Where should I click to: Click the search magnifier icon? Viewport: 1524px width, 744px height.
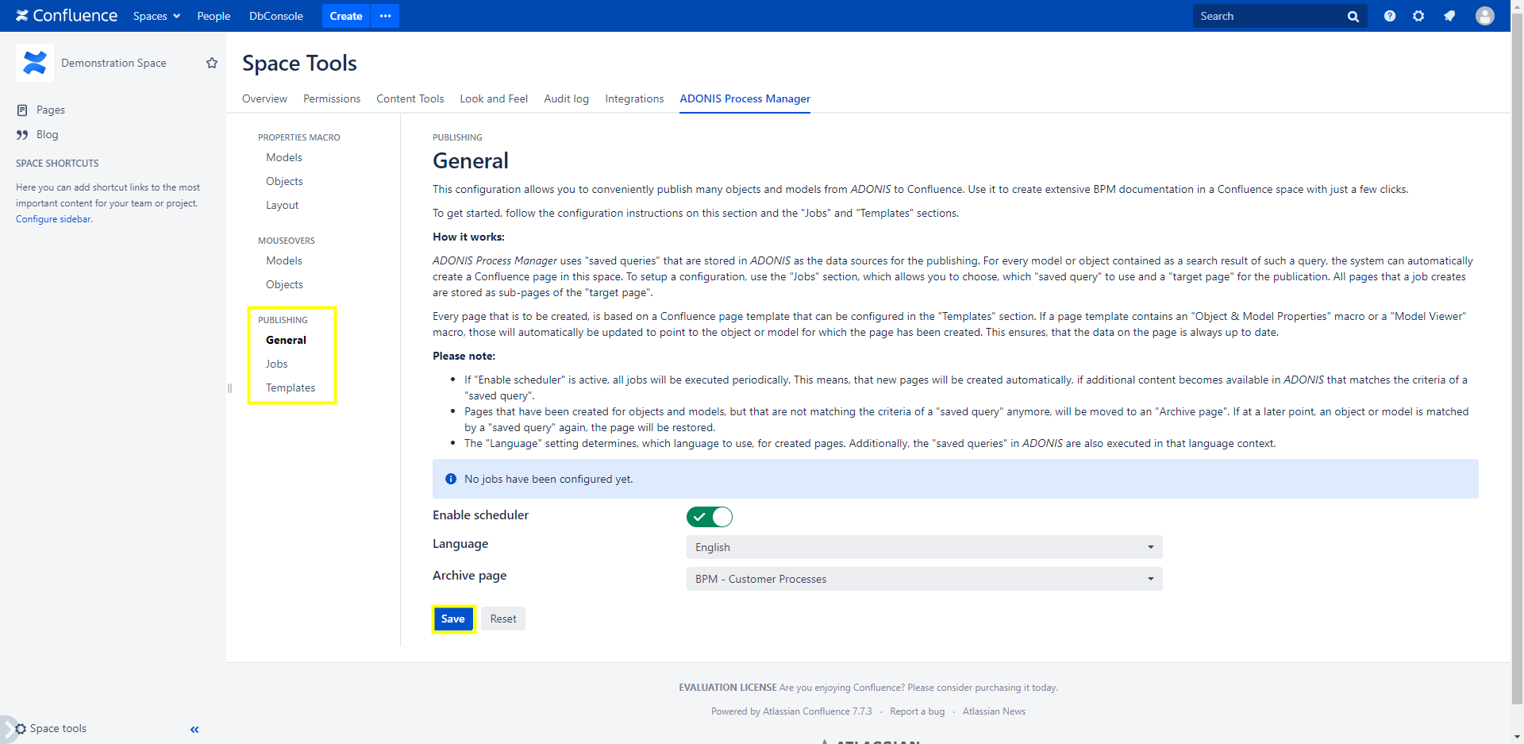(x=1353, y=17)
